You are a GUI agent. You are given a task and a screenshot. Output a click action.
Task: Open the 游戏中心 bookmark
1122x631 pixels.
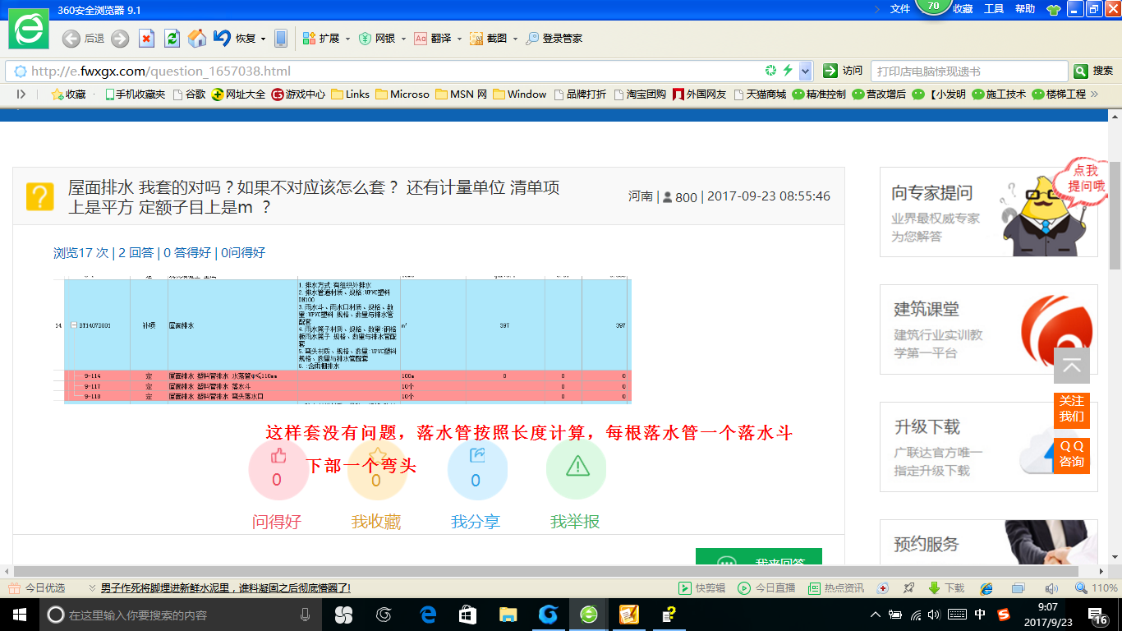click(298, 94)
